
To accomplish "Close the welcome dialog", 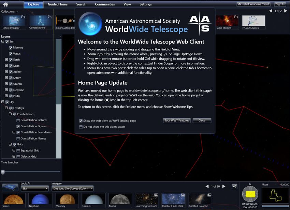I will click(x=202, y=120).
